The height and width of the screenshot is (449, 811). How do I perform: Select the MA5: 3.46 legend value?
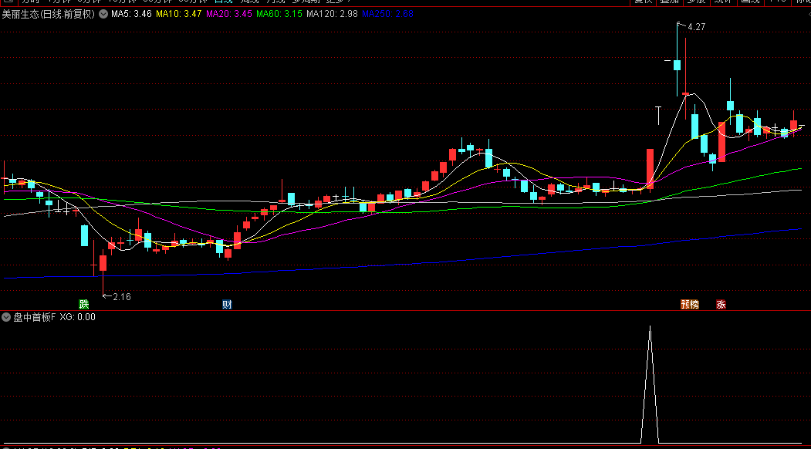pyautogui.click(x=131, y=14)
